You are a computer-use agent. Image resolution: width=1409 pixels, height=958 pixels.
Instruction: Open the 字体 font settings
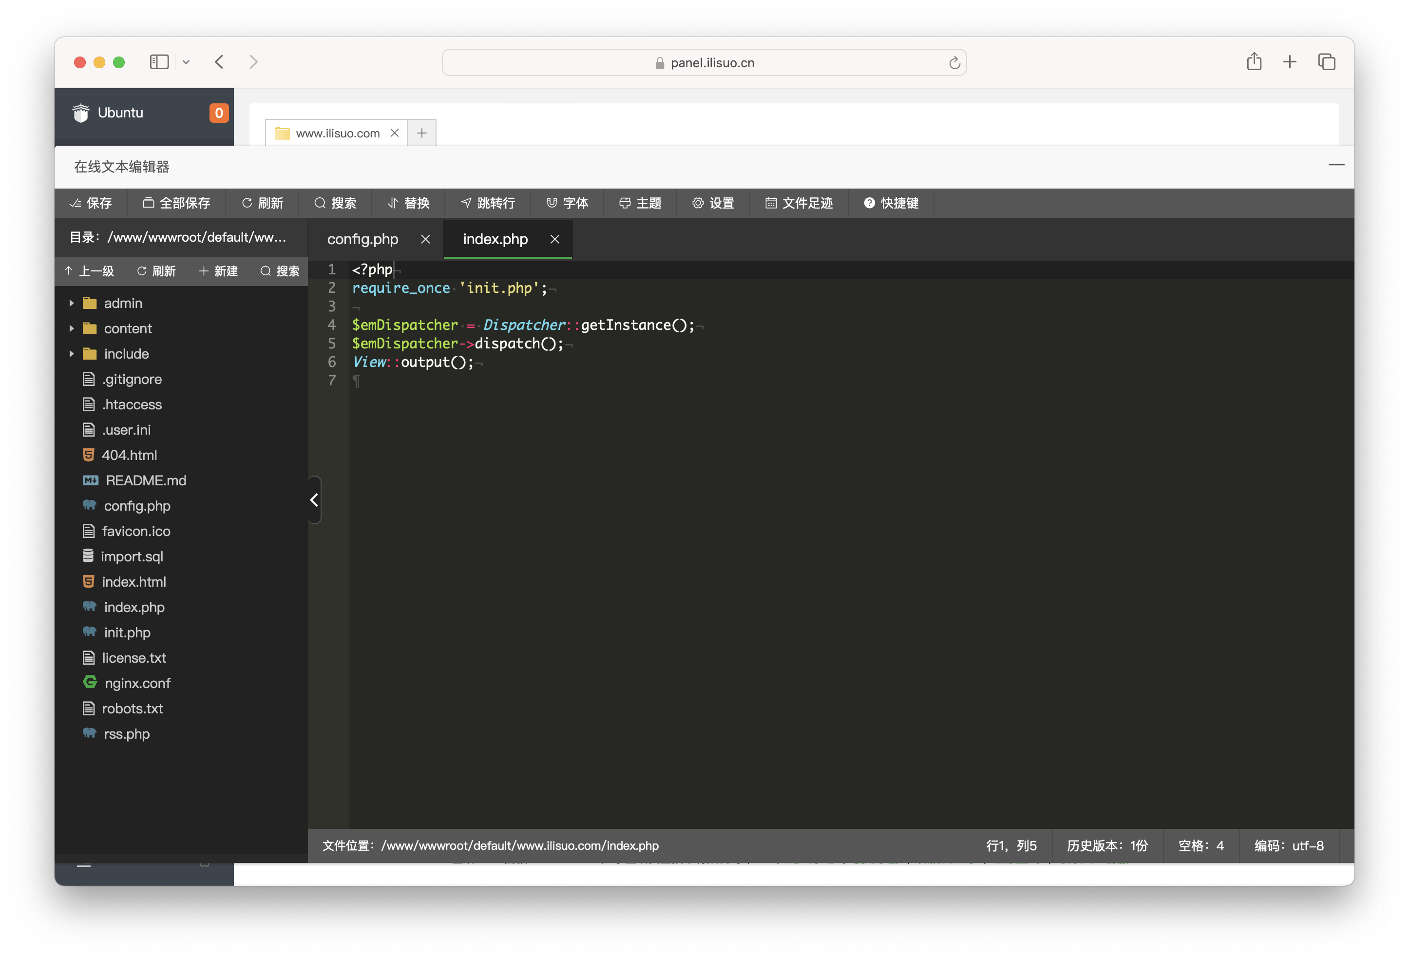pos(568,203)
